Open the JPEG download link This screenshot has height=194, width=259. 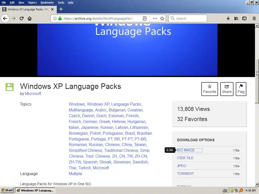click(181, 166)
